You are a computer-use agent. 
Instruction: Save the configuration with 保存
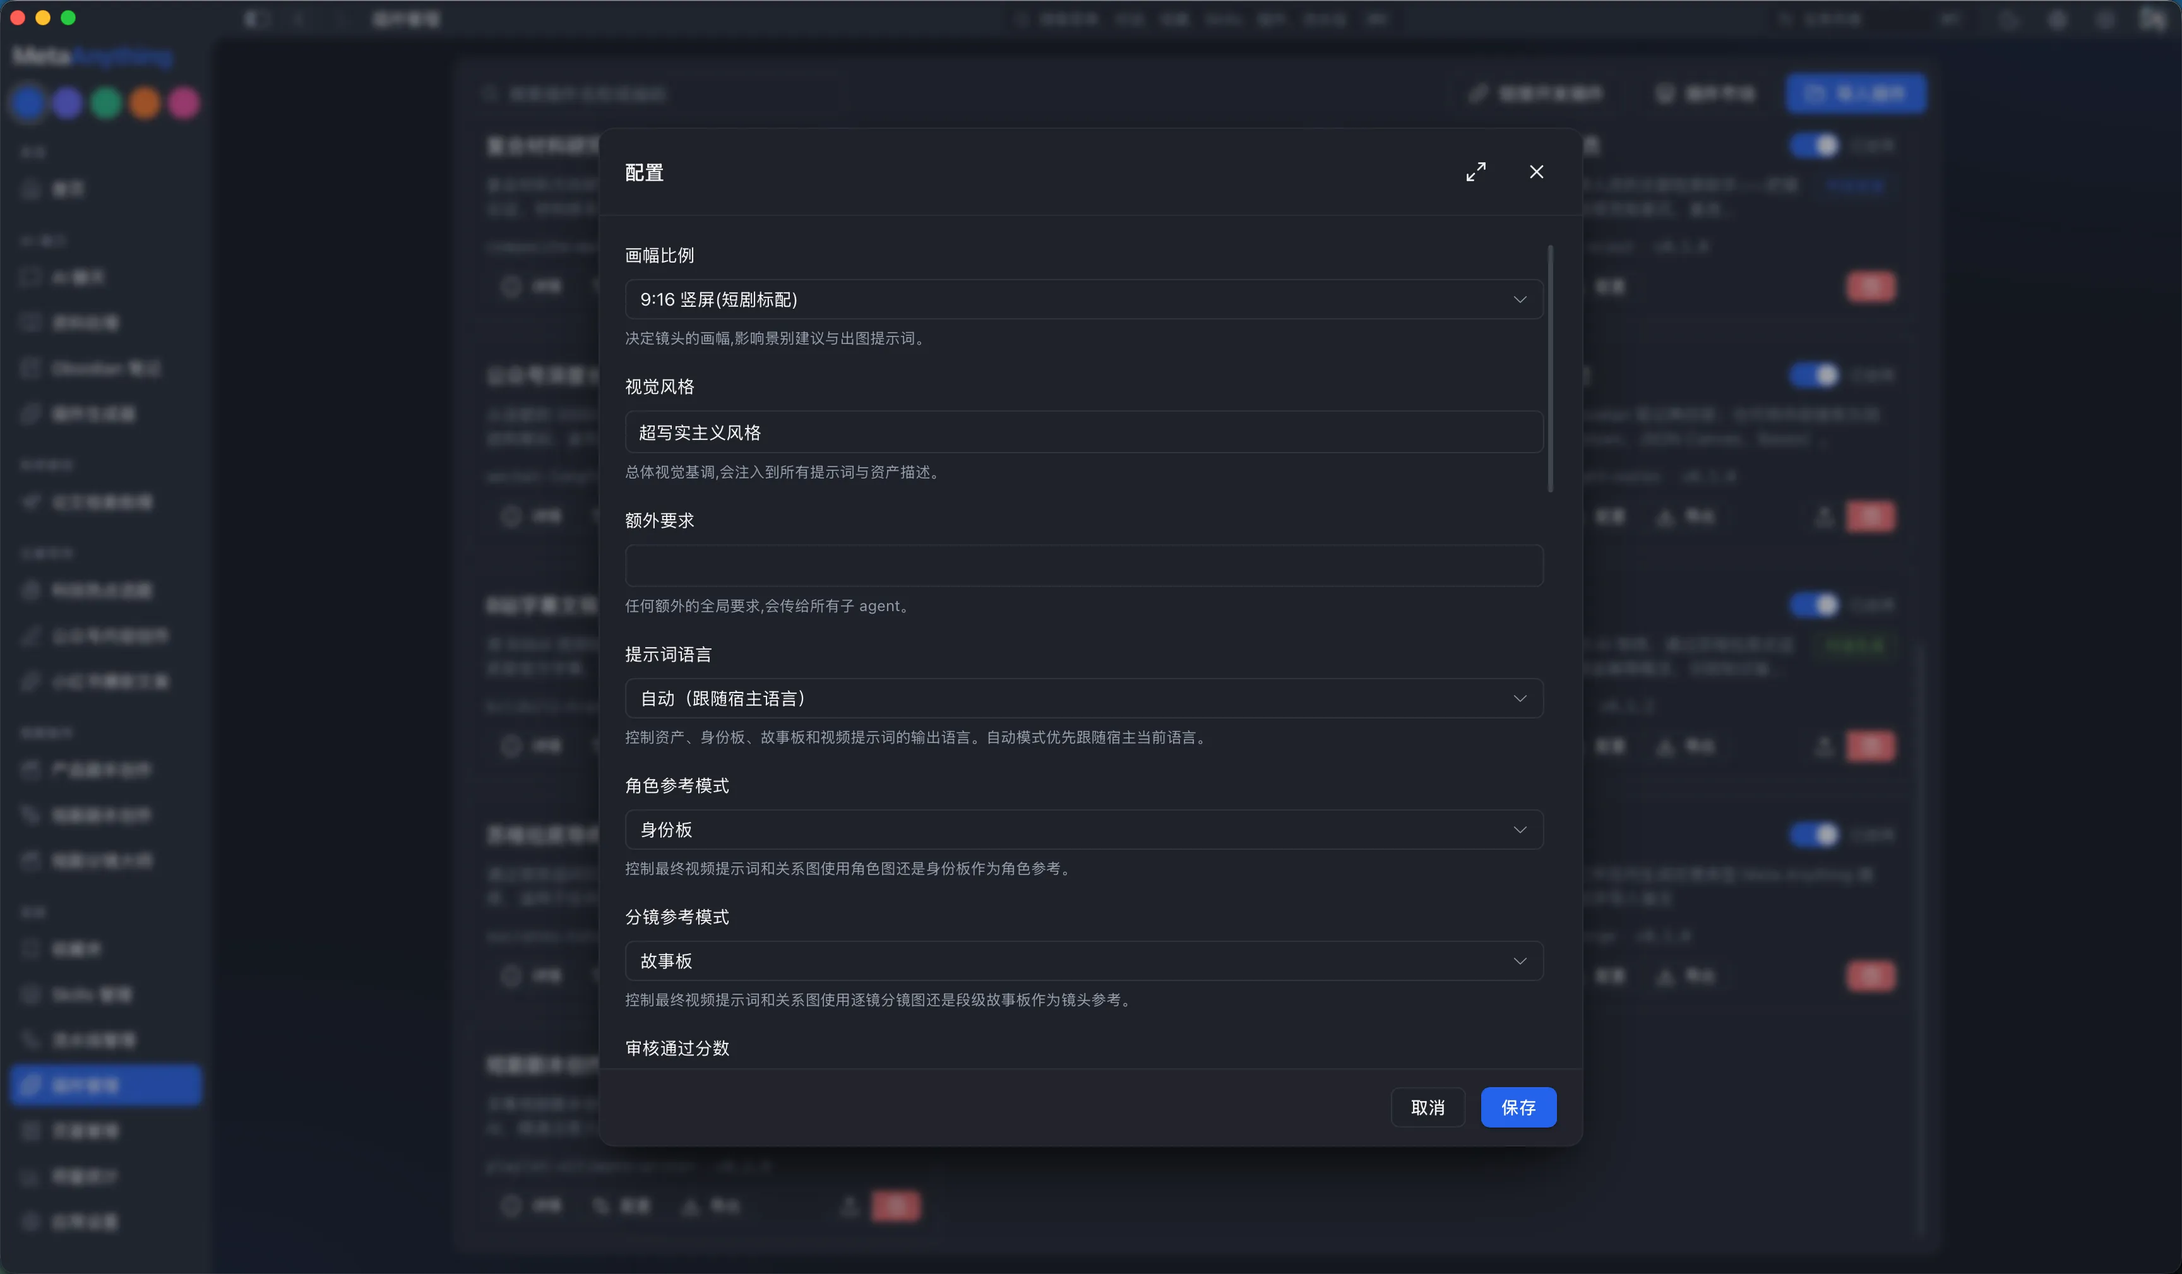point(1518,1108)
